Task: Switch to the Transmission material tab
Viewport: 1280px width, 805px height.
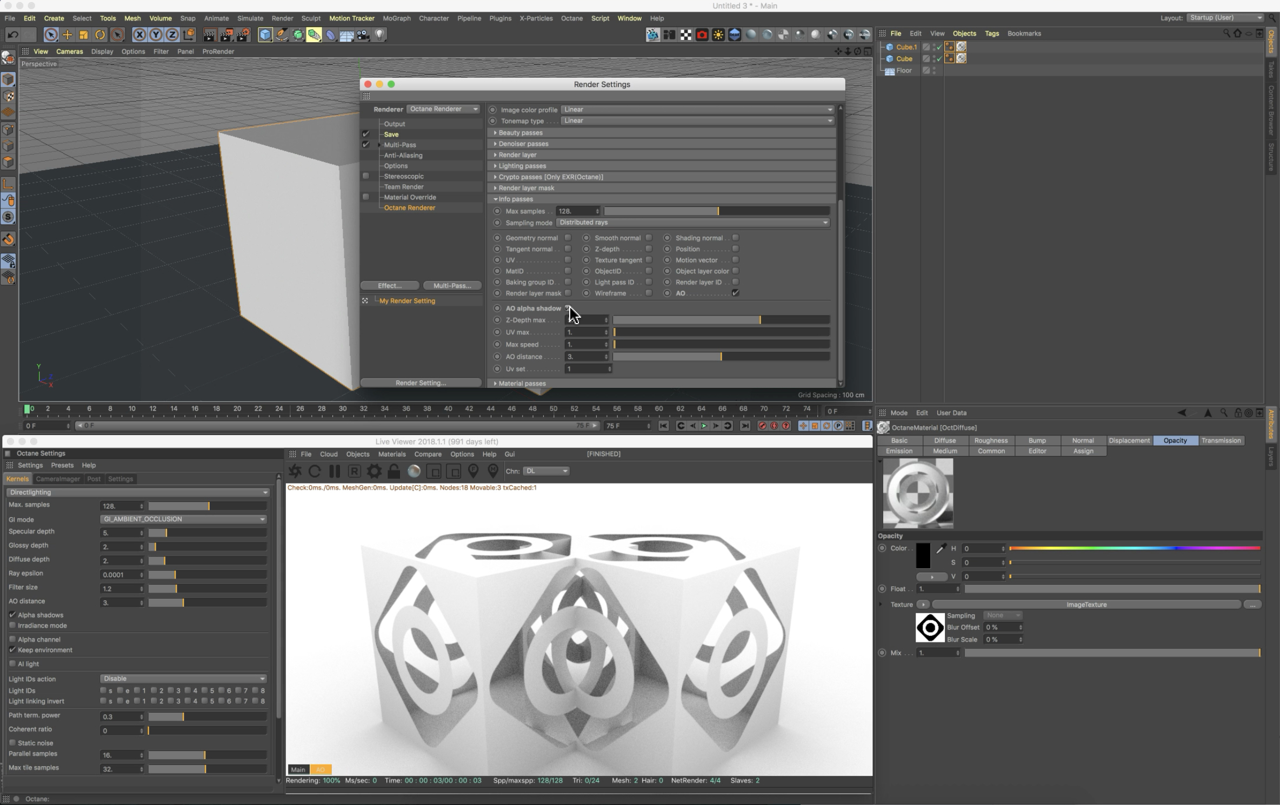Action: (x=1221, y=440)
